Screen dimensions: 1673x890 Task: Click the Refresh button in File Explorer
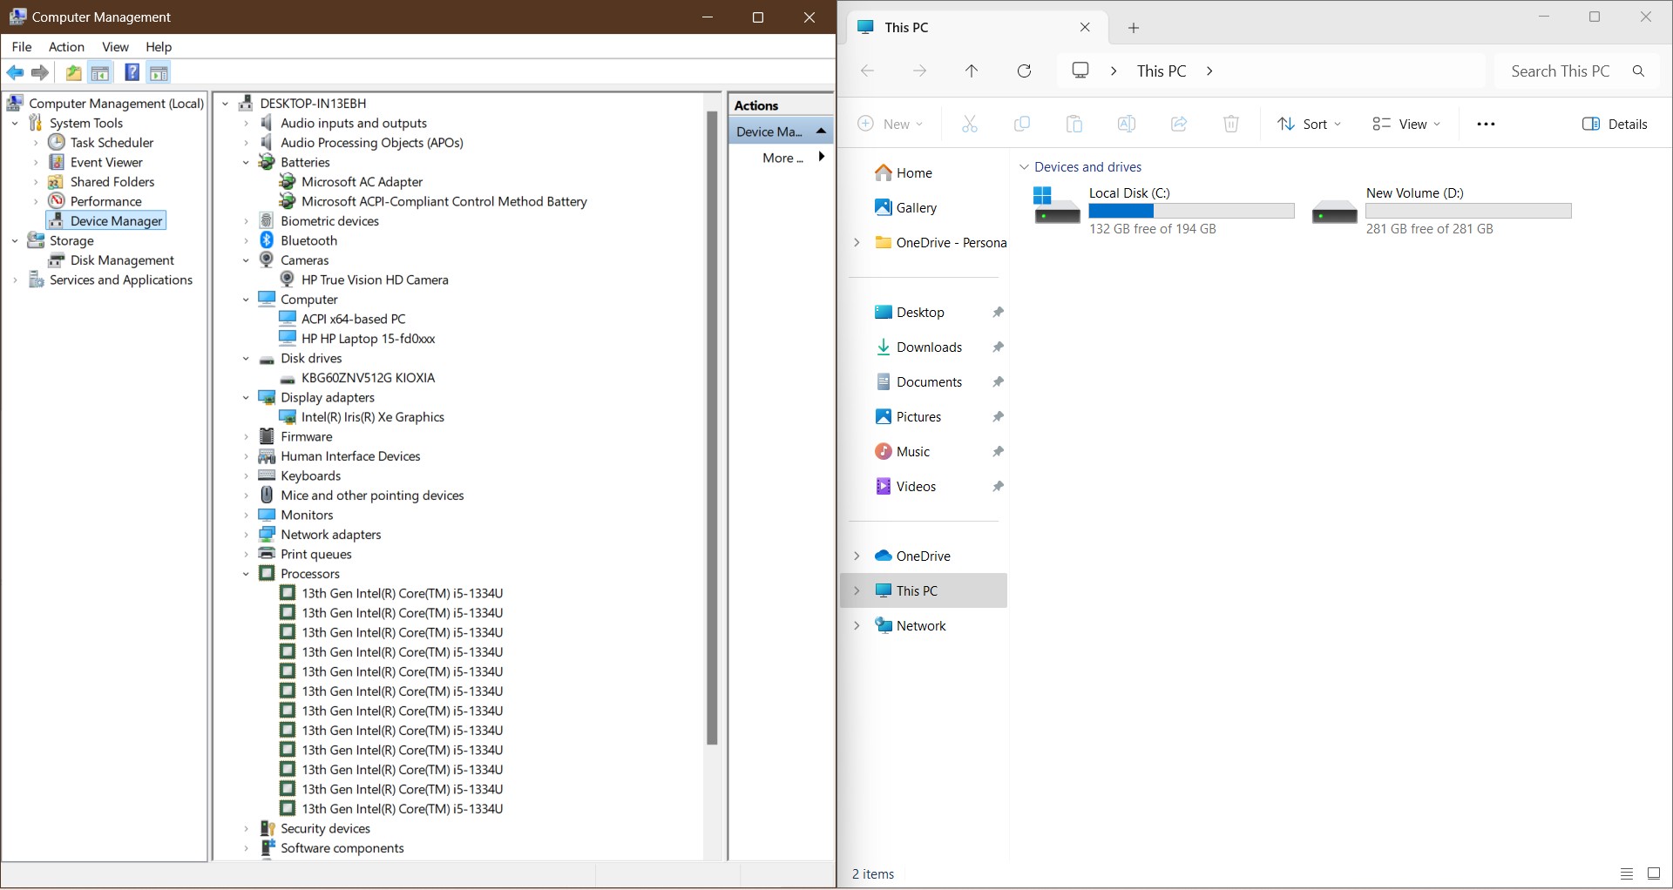pyautogui.click(x=1025, y=71)
